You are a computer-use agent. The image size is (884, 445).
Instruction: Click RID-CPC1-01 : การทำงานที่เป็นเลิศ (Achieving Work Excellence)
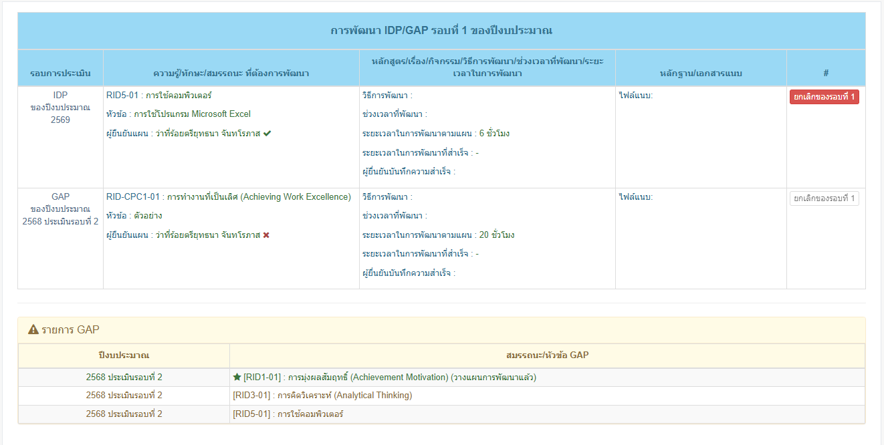229,197
